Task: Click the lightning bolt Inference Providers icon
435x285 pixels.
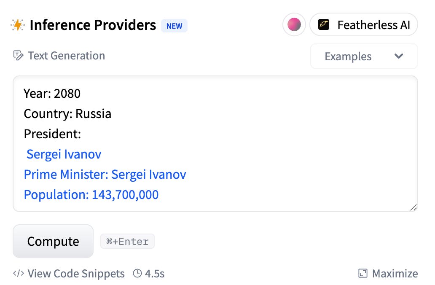Action: click(18, 25)
